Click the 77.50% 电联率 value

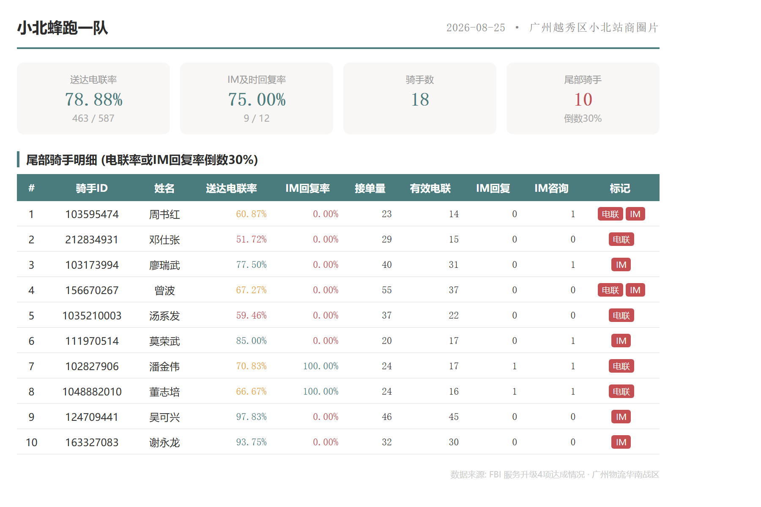click(x=251, y=264)
